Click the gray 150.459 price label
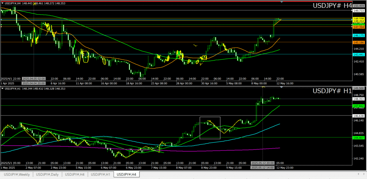The image size is (367, 179). click(359, 6)
